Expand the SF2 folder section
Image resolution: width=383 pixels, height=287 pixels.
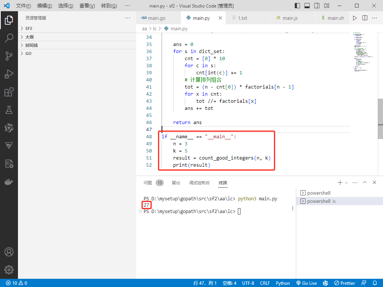(x=77, y=28)
